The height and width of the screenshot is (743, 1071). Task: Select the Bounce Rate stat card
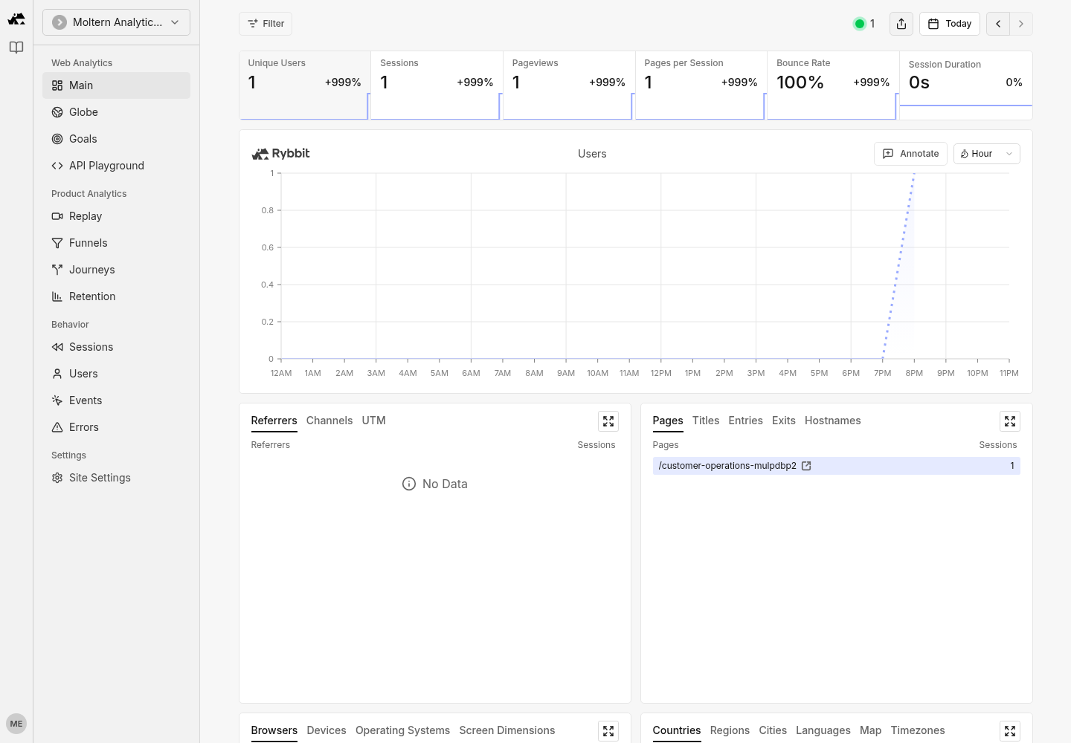[833, 85]
